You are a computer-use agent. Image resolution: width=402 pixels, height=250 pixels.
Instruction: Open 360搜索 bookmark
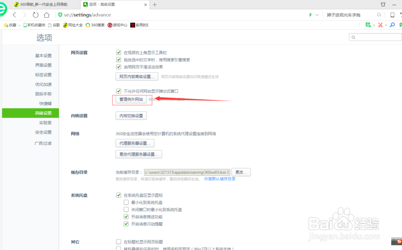(95, 25)
